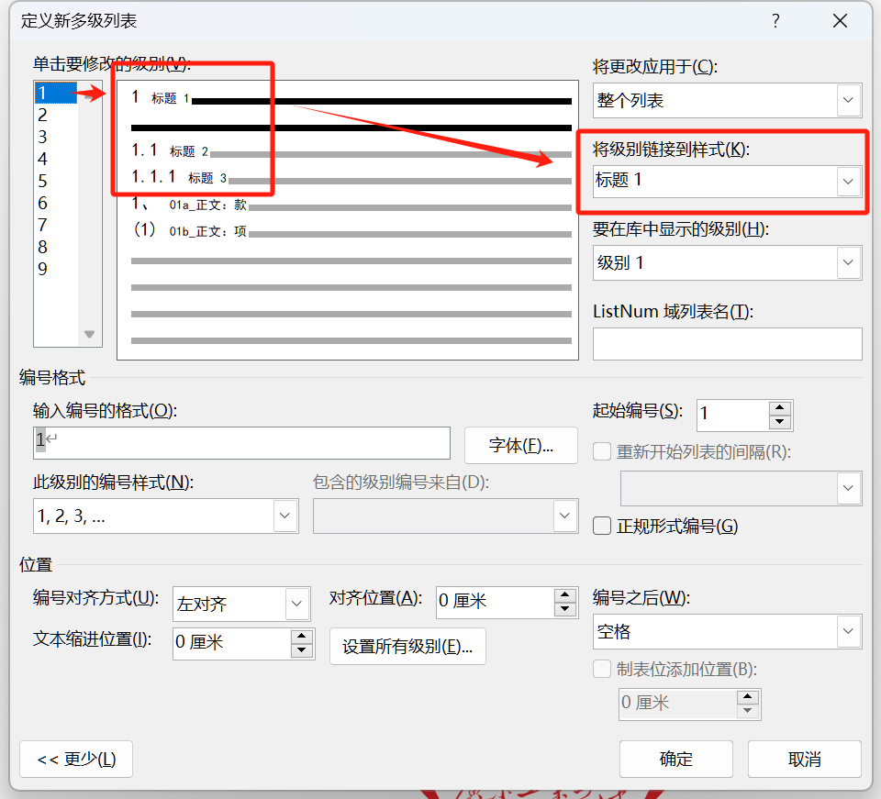Select level 2 in the level list
Viewport: 881px width, 799px height.
pyautogui.click(x=55, y=115)
